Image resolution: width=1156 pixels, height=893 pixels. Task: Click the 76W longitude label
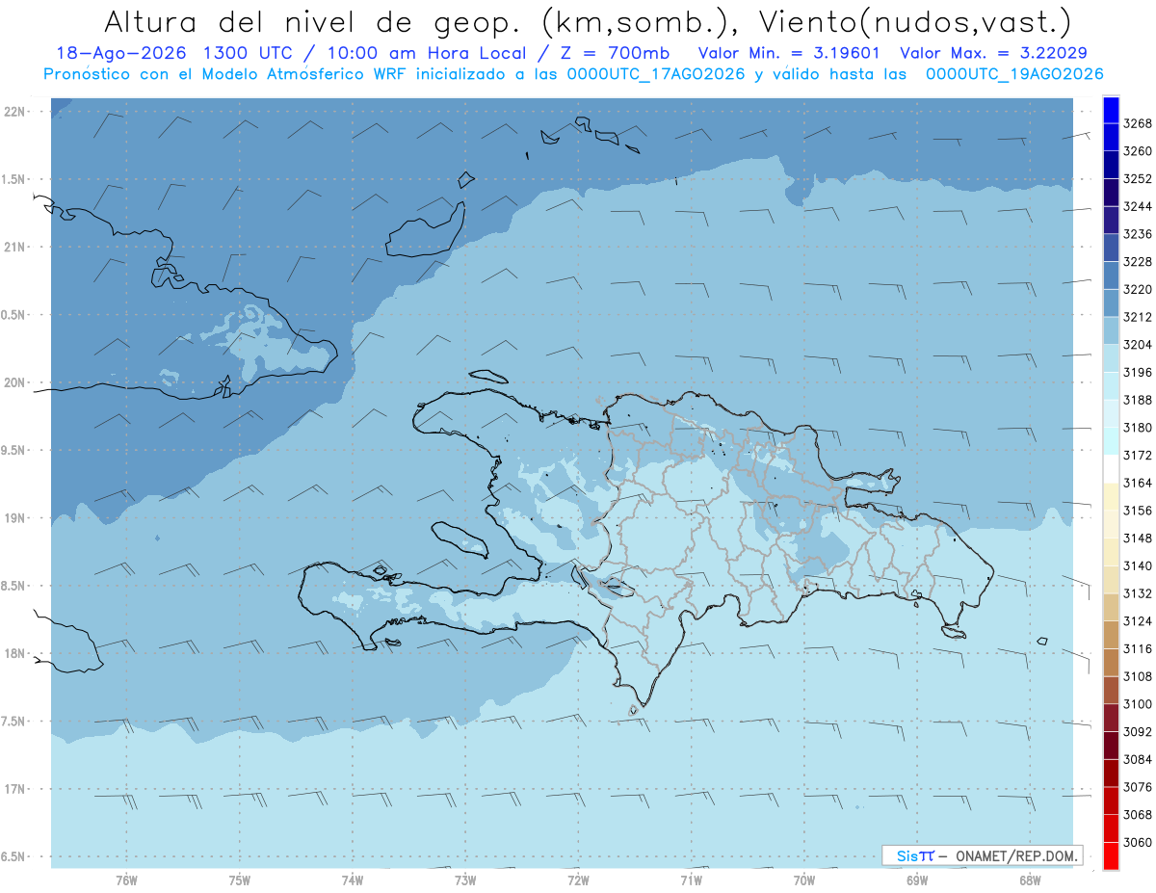126,880
